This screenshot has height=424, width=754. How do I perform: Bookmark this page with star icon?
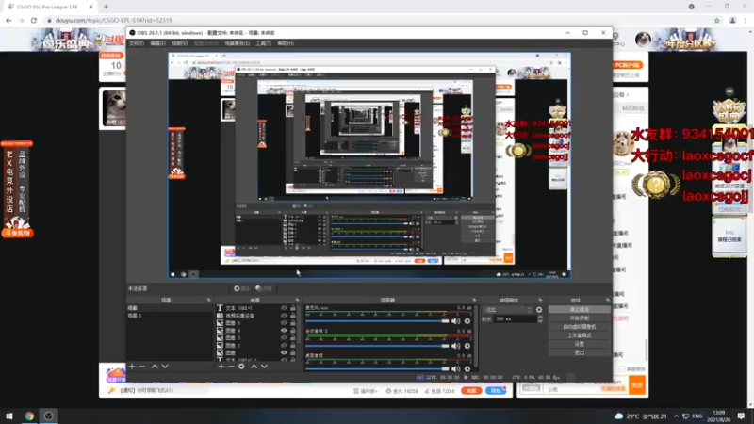(717, 20)
